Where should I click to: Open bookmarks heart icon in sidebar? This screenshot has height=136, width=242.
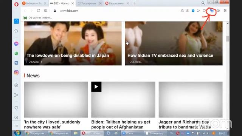point(16,108)
